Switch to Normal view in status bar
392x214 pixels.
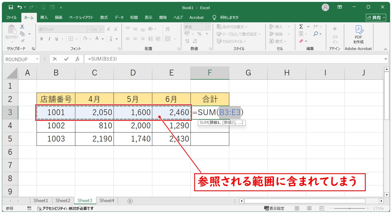(297, 208)
